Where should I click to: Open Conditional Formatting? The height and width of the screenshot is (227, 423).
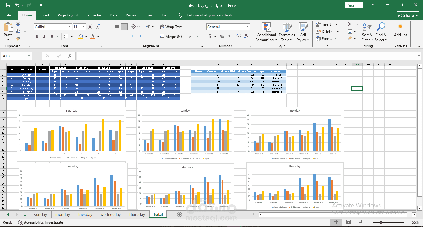pyautogui.click(x=266, y=32)
